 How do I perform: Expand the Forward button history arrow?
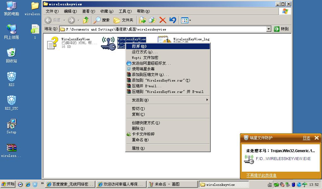coord(78,20)
